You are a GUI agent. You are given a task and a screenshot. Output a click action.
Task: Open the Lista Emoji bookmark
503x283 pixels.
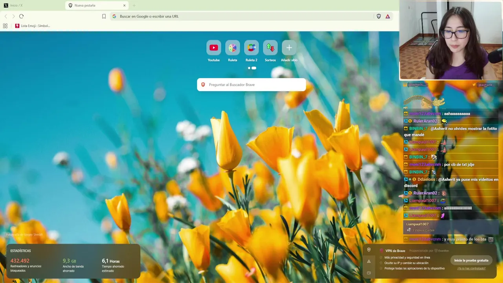[33, 26]
